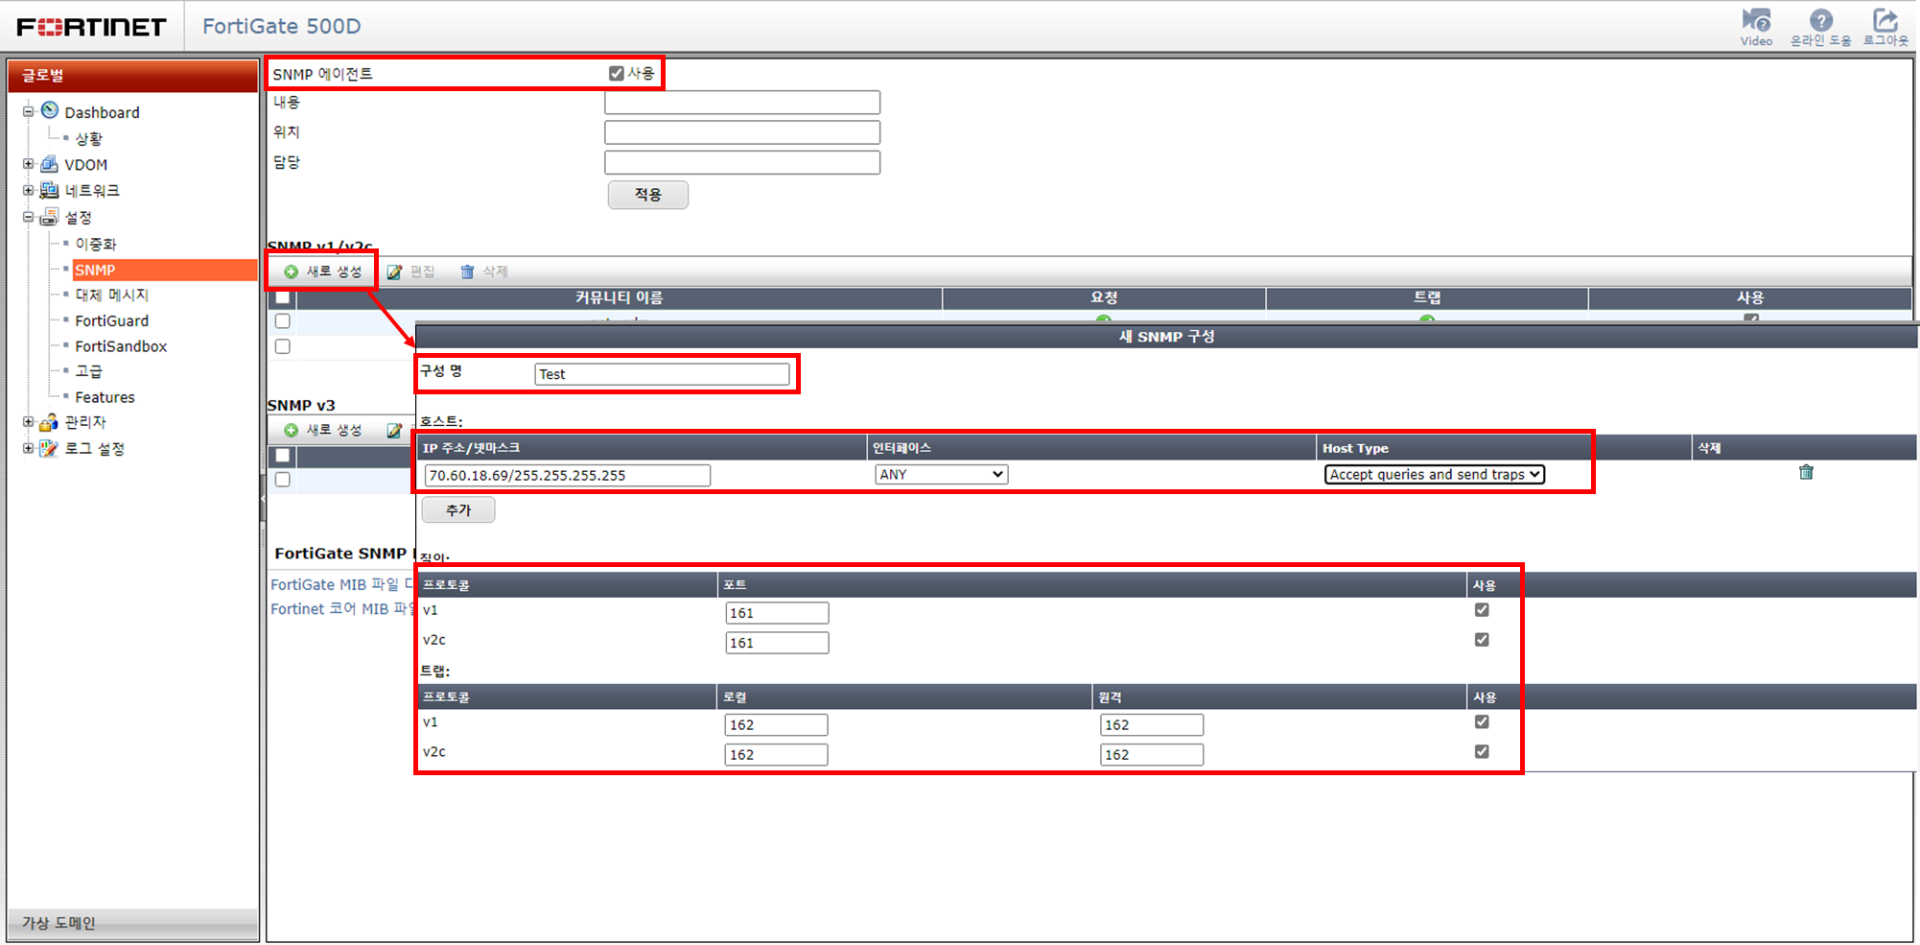1920x945 pixels.
Task: Click 삭제 trash icon under SNMP v1/v2c
Action: click(x=467, y=272)
